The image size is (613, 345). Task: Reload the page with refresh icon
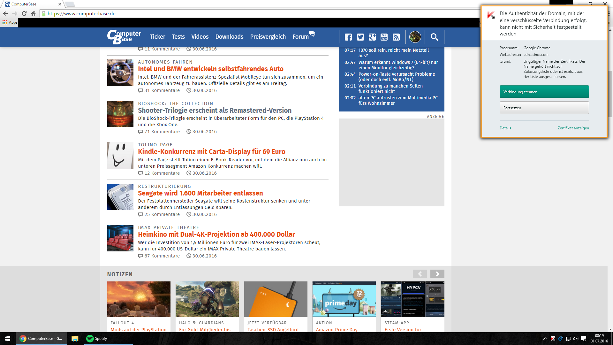tap(24, 13)
